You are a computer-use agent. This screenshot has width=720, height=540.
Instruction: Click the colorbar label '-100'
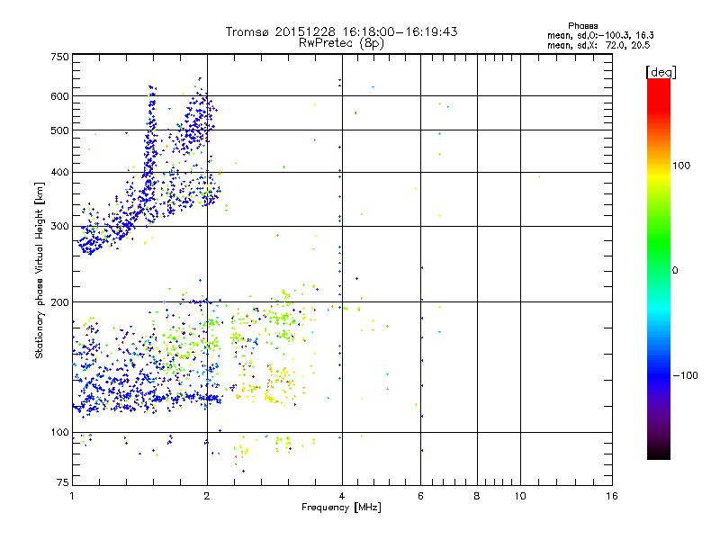coord(685,375)
